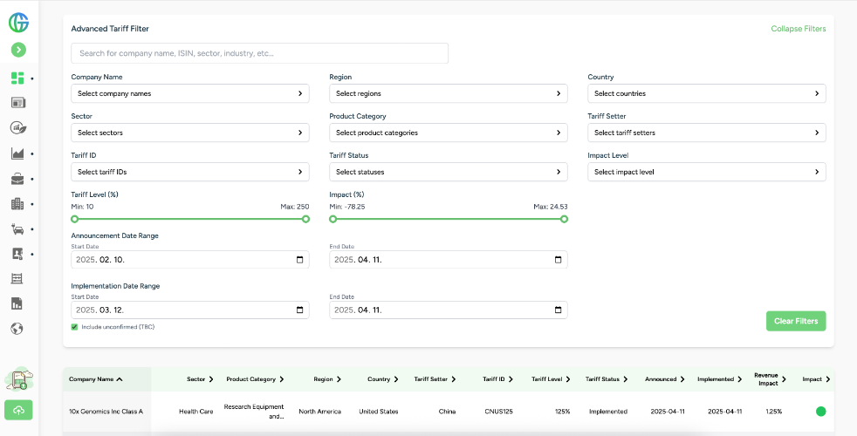Uncheck Include unconfirmed (TBC) checkbox

(75, 327)
